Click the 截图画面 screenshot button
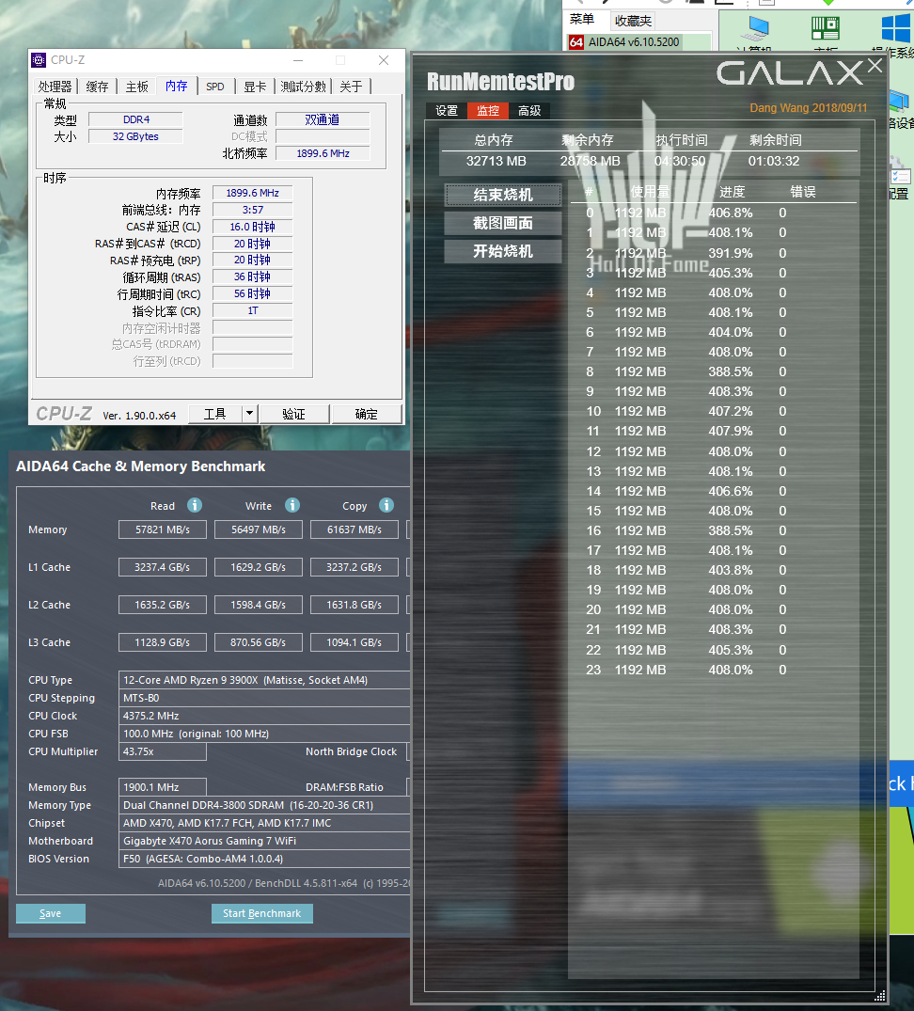The width and height of the screenshot is (914, 1011). tap(503, 223)
